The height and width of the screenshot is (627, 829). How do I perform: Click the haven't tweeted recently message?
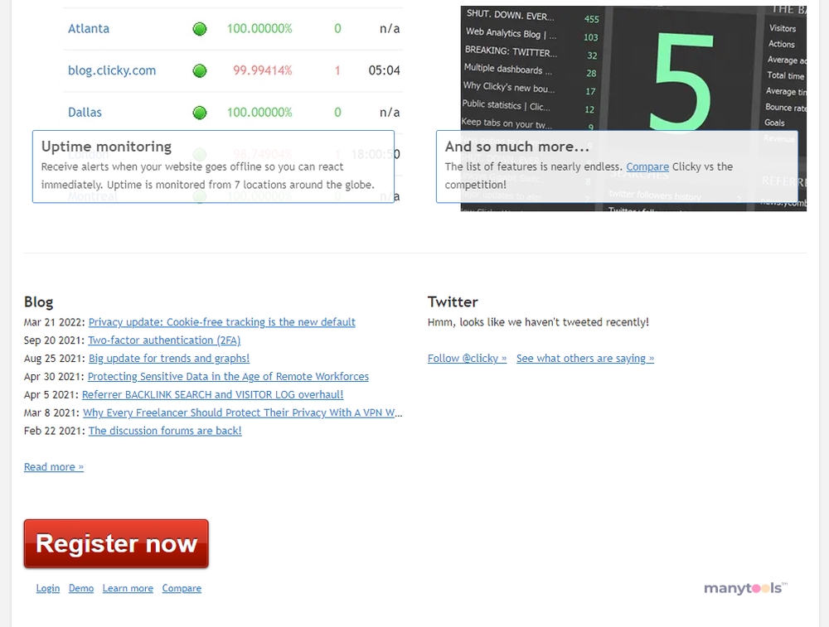click(x=538, y=322)
